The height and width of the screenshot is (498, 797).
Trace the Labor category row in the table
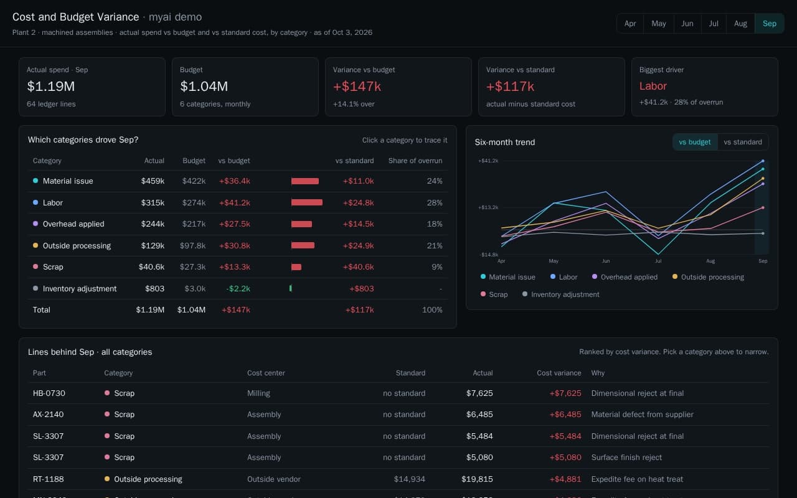coord(238,203)
